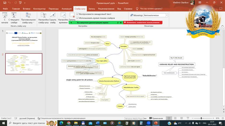225x126 pixels.
Task: Select slide 1 thumbnail
Action: (24, 40)
